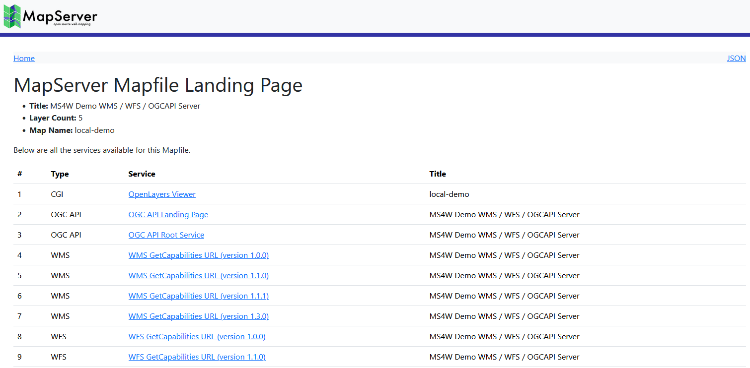This screenshot has width=750, height=368.
Task: Click the MapServer logo
Action: point(50,16)
